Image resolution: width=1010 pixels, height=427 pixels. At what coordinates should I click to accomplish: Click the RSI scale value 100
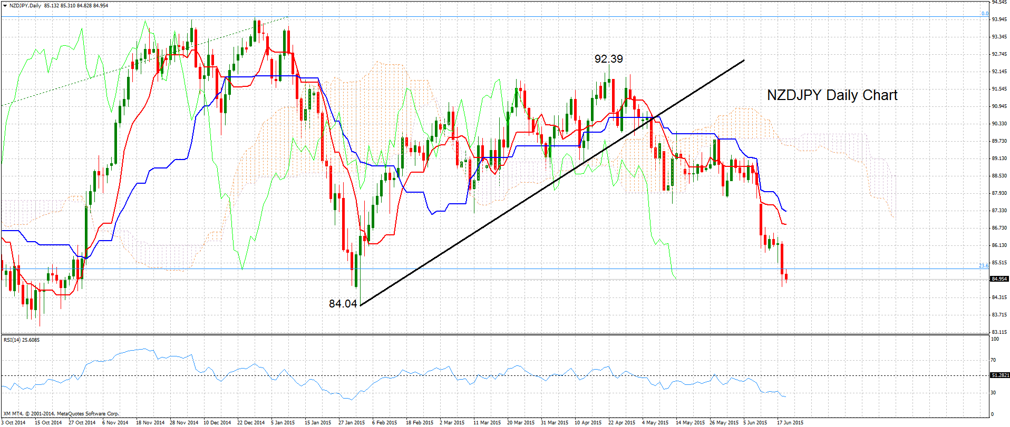click(x=995, y=339)
